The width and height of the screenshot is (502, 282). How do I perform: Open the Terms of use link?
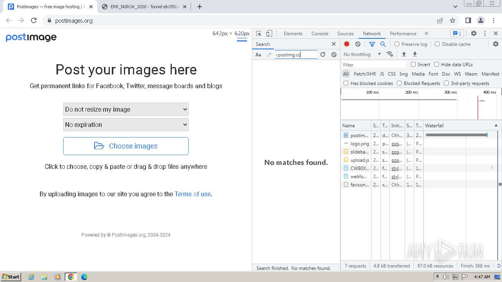coord(193,194)
